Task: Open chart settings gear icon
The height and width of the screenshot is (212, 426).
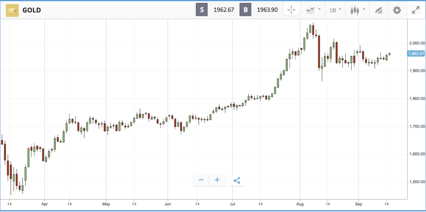Action: pos(397,10)
